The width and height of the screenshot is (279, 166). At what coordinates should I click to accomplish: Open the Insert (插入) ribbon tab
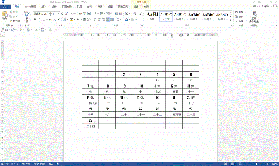pos(44,6)
